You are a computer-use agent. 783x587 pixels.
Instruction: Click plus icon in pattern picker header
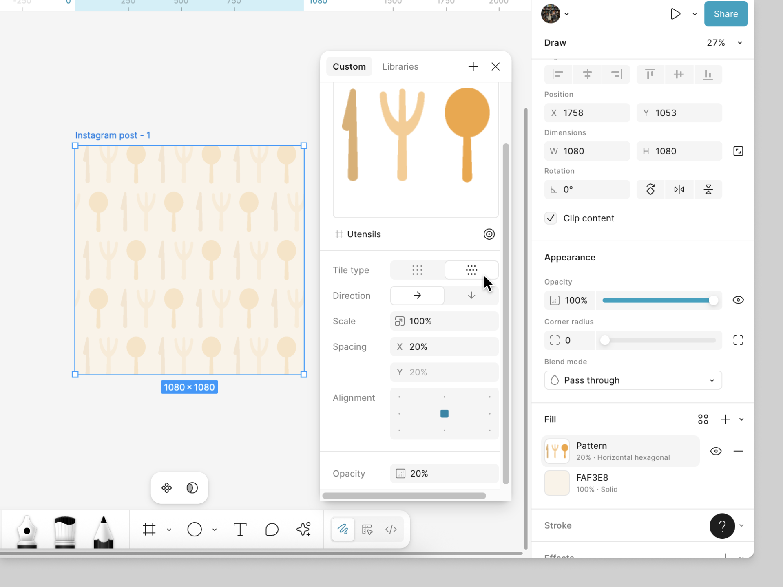pyautogui.click(x=473, y=66)
